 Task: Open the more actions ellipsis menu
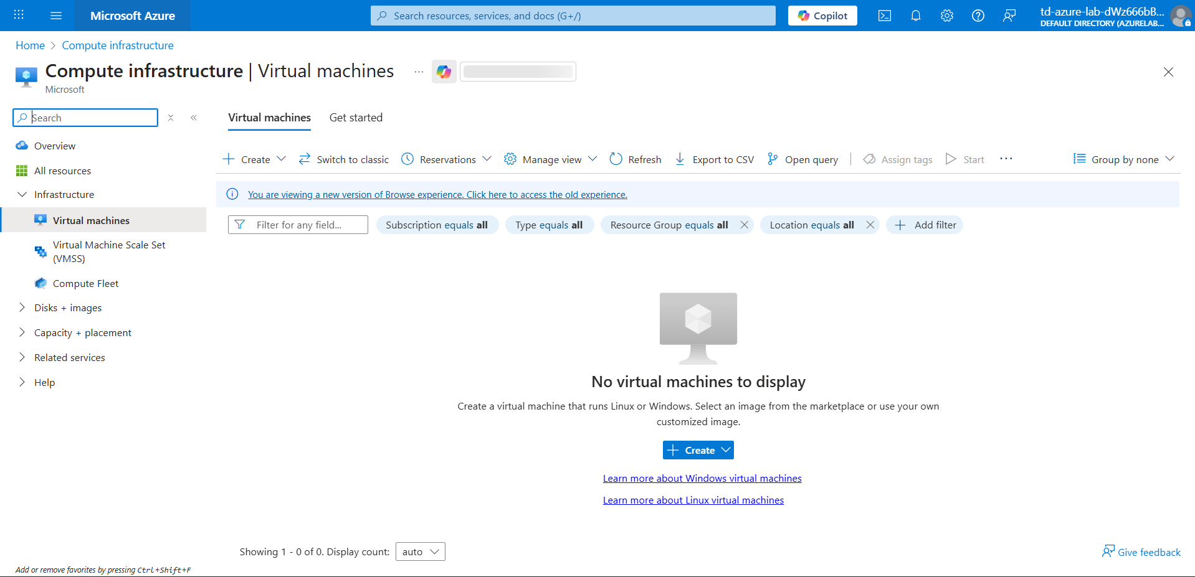pyautogui.click(x=1006, y=159)
